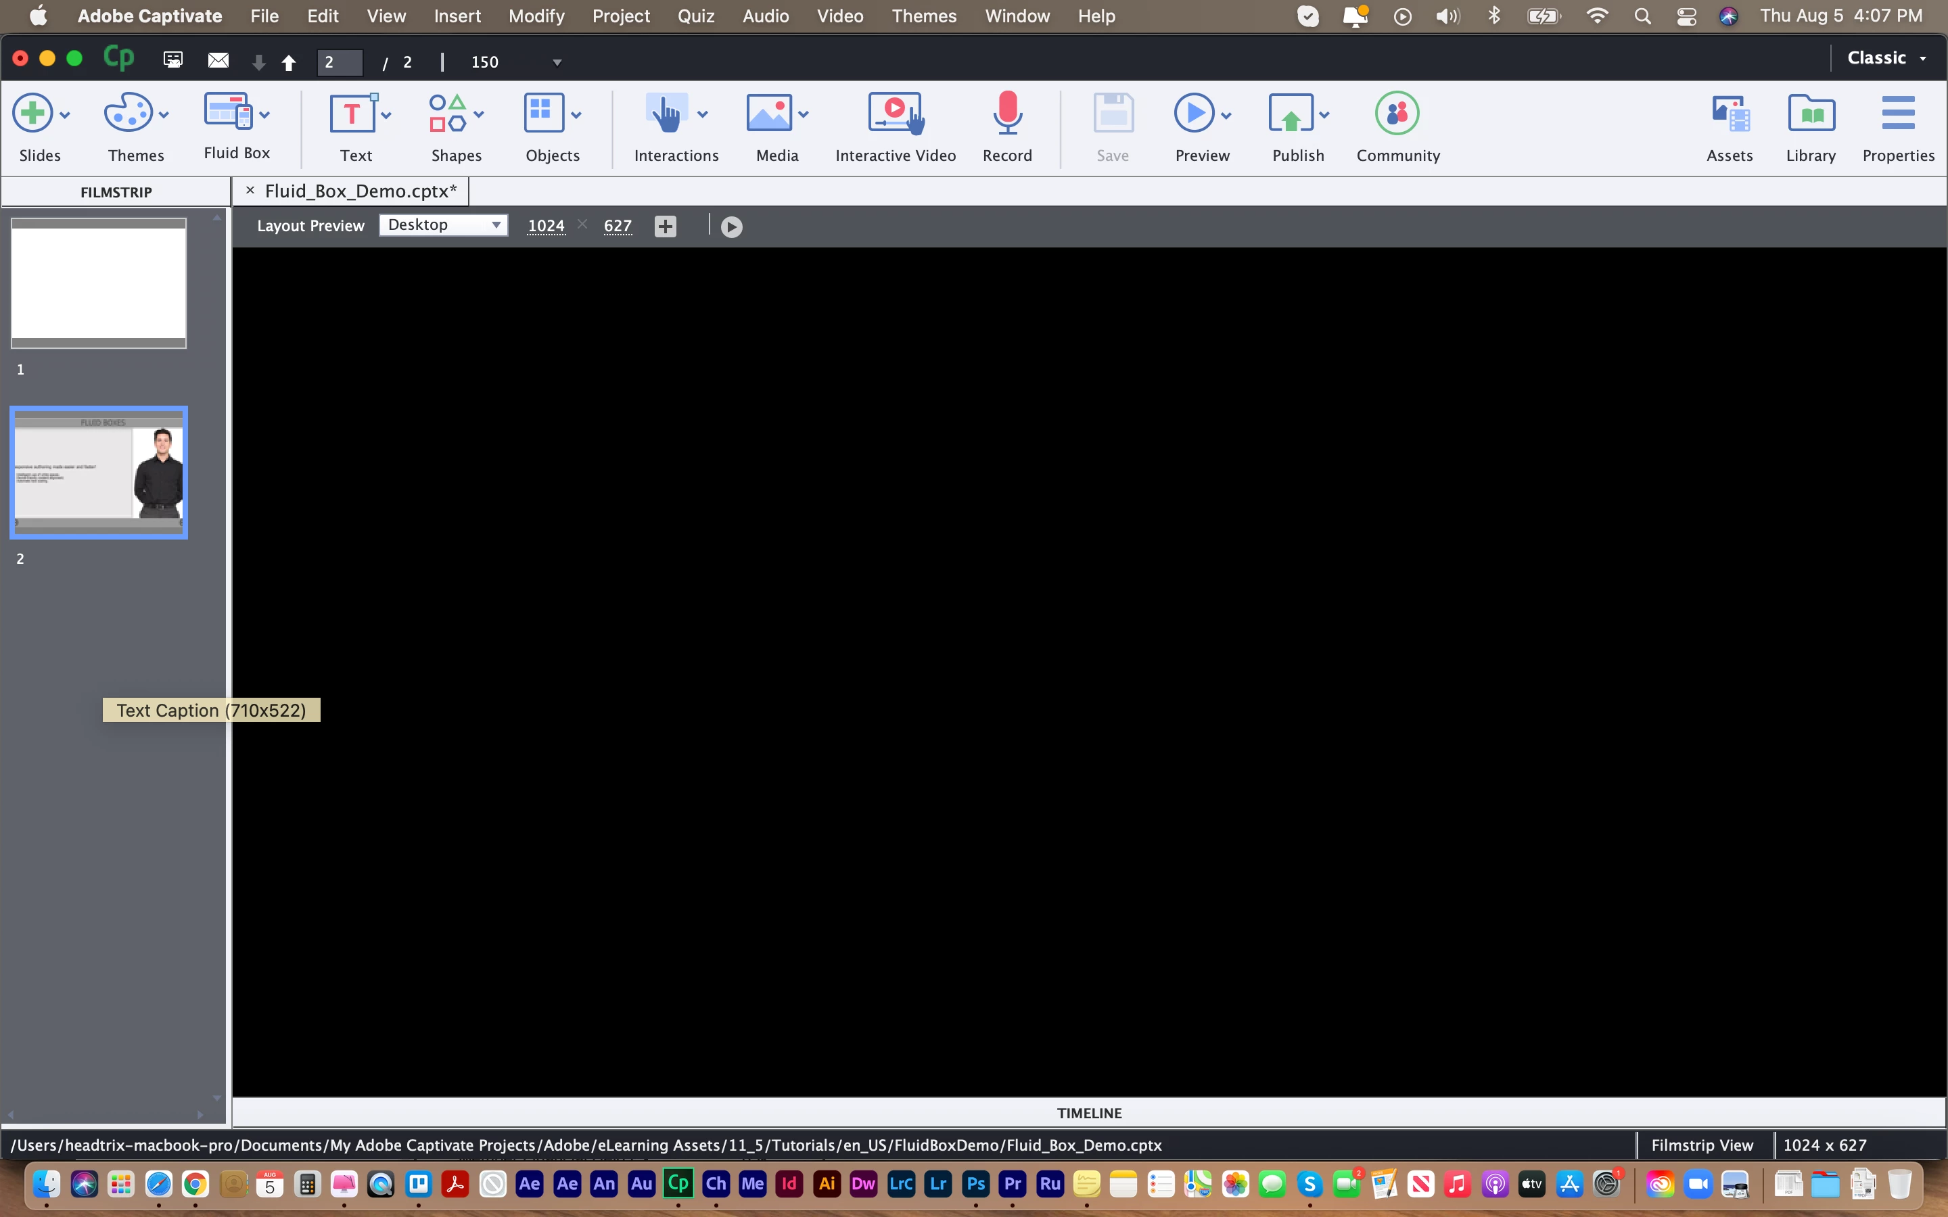Viewport: 1948px width, 1217px height.
Task: Click the Community icon
Action: coord(1397,114)
